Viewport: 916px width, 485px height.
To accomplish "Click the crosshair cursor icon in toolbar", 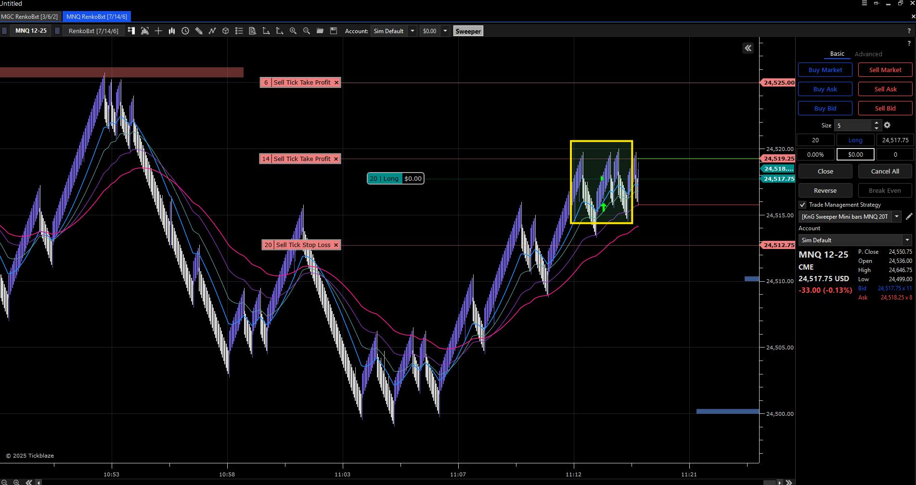I will click(158, 31).
